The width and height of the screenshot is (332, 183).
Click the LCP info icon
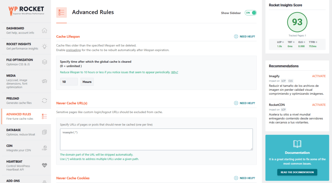[x=283, y=42]
